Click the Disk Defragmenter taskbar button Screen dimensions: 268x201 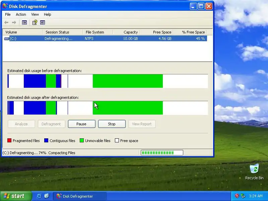point(80,196)
